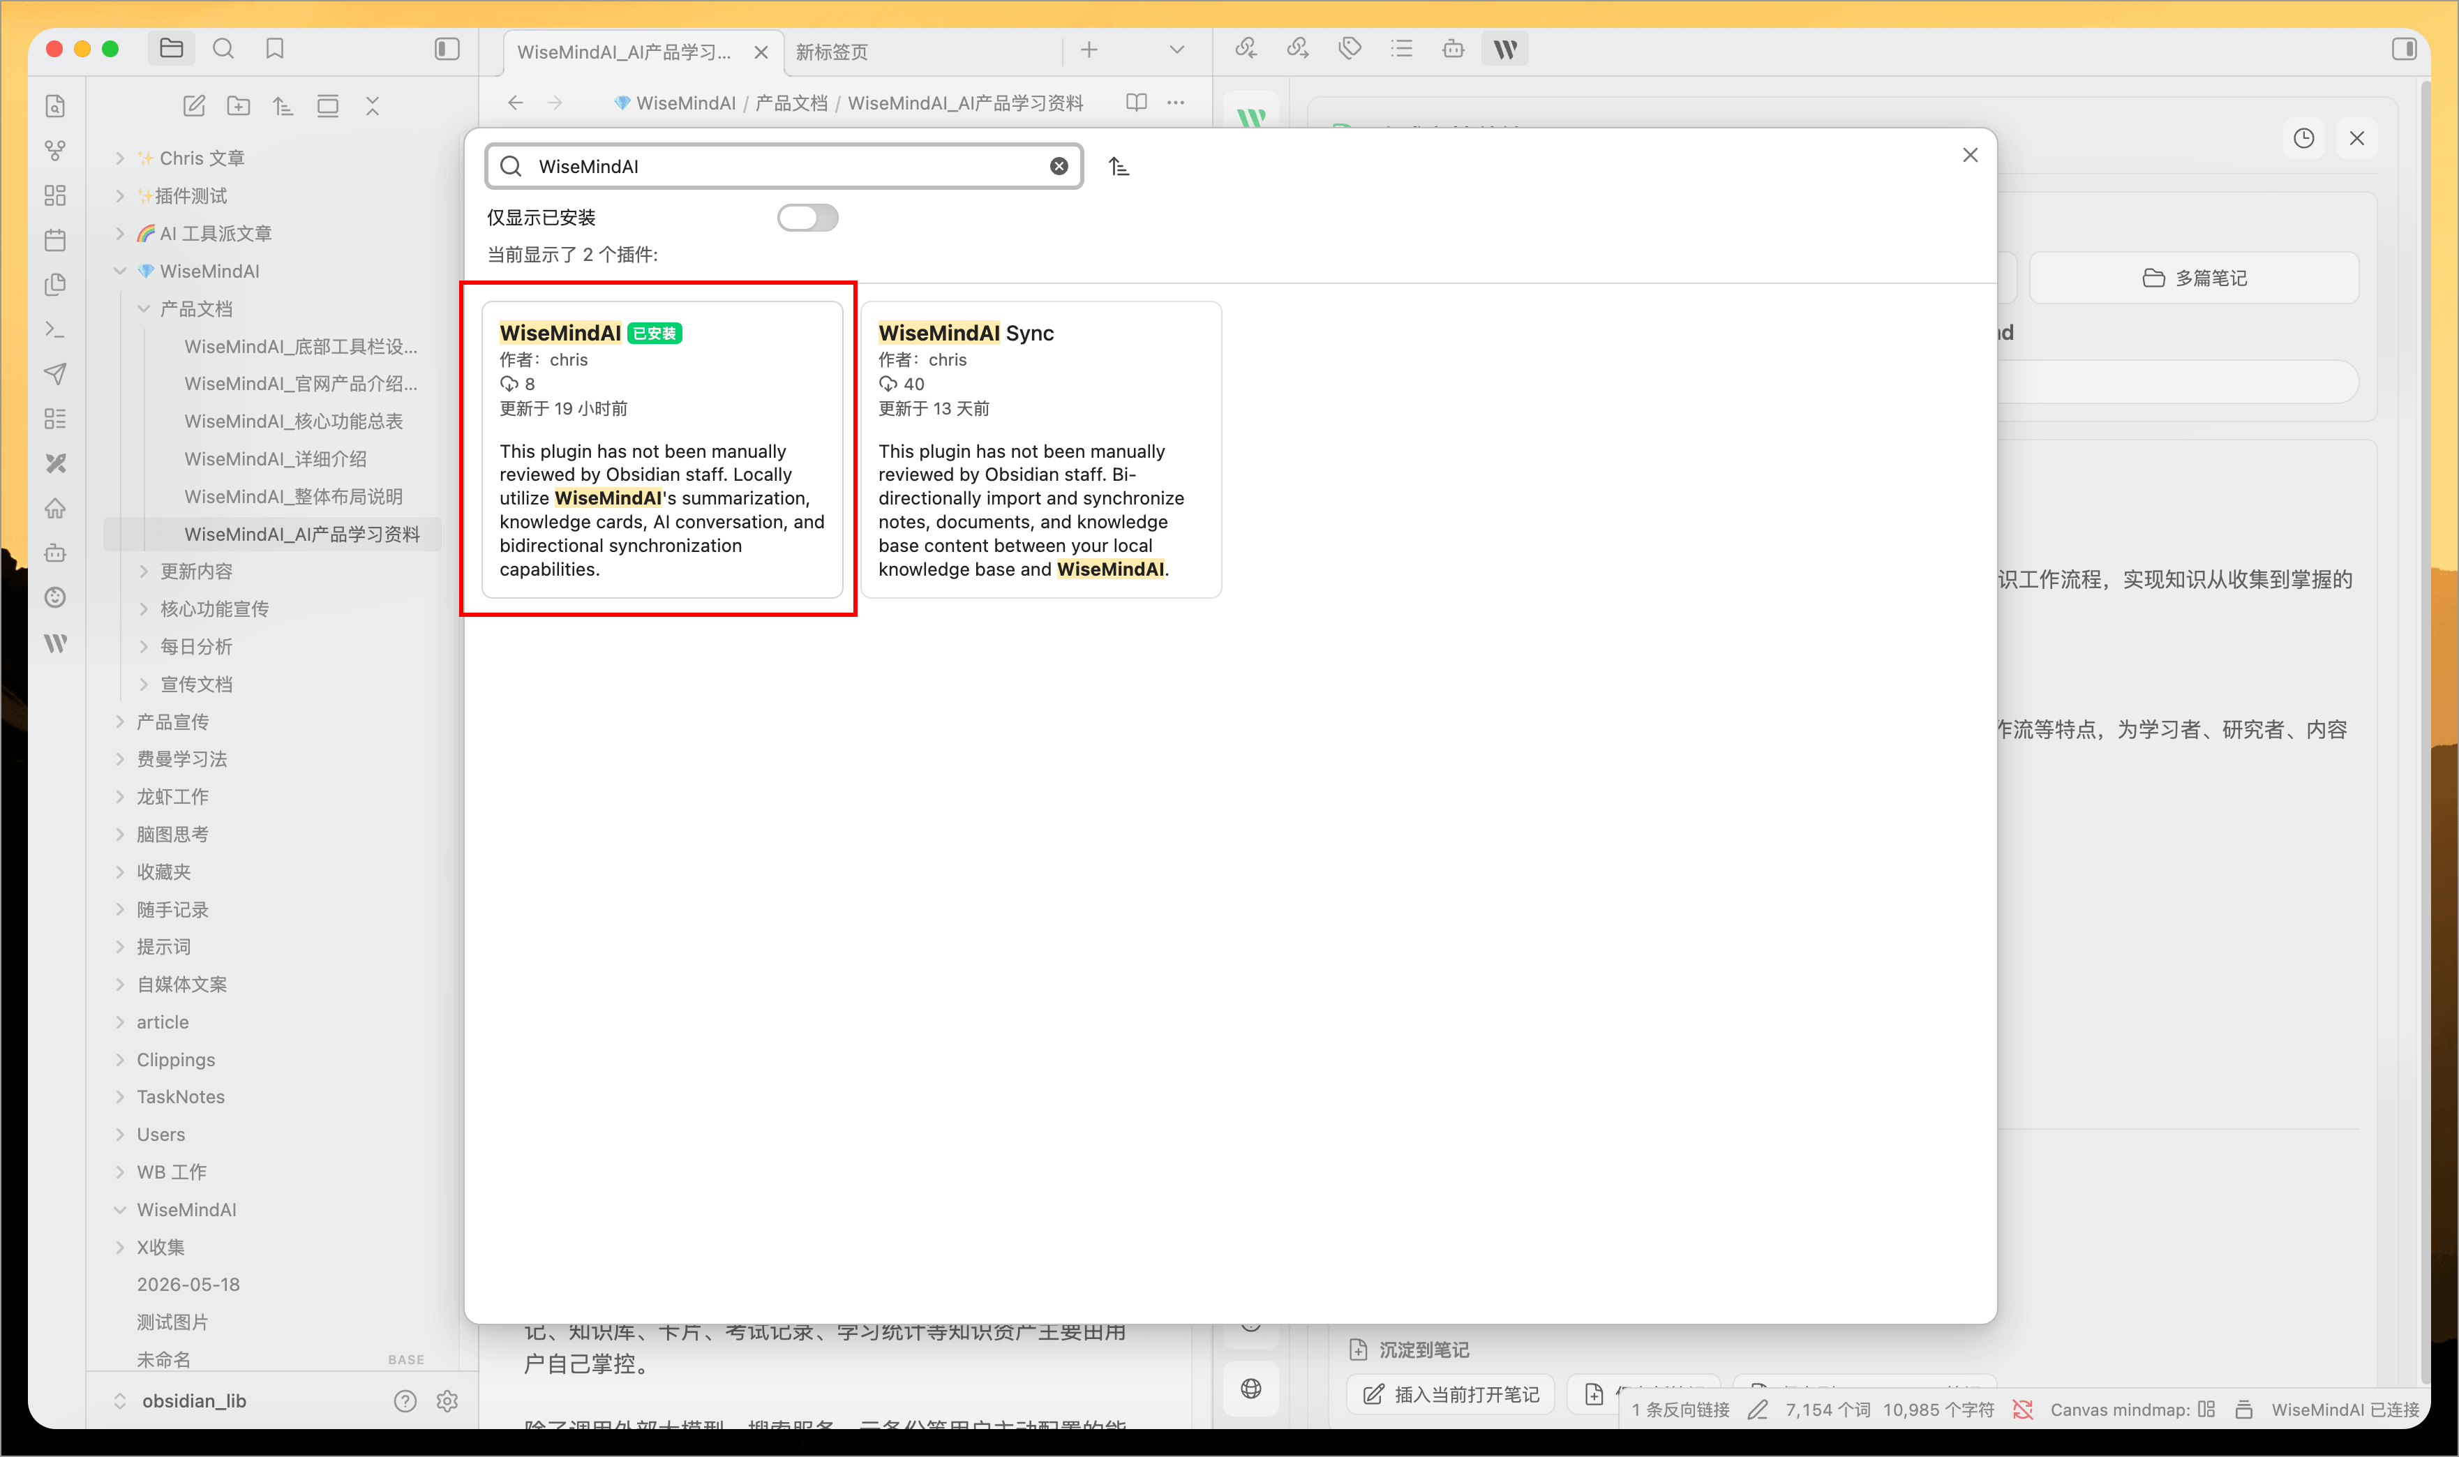Image resolution: width=2459 pixels, height=1457 pixels.
Task: Toggle the 仅显示已安装 switch
Action: pyautogui.click(x=807, y=217)
